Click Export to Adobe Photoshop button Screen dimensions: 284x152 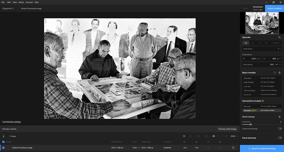(x=262, y=148)
